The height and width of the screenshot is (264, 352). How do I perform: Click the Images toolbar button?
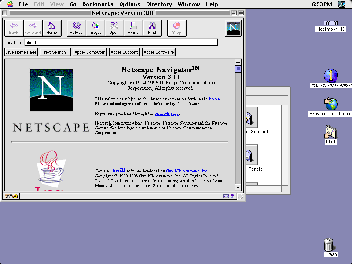pyautogui.click(x=95, y=28)
